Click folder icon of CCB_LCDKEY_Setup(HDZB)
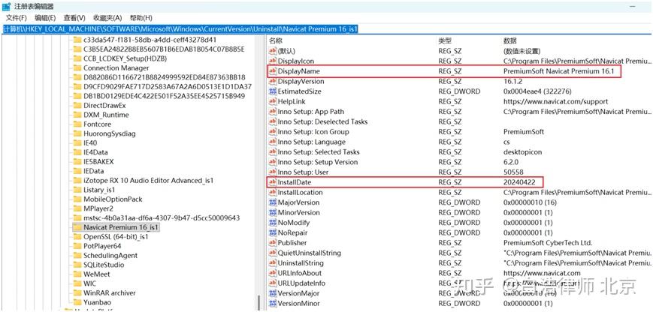This screenshot has width=653, height=312. 77,58
